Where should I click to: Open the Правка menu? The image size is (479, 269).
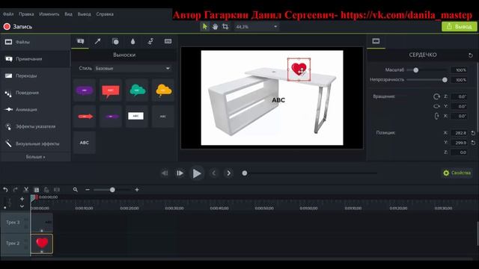click(26, 14)
